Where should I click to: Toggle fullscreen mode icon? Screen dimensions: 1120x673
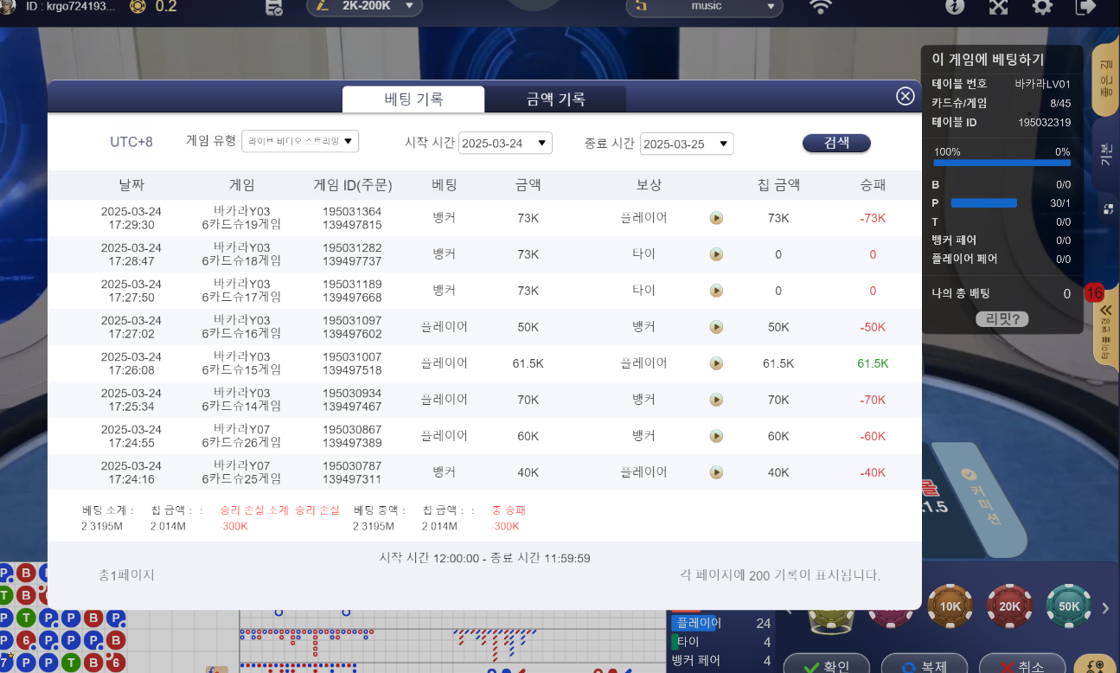coord(998,7)
